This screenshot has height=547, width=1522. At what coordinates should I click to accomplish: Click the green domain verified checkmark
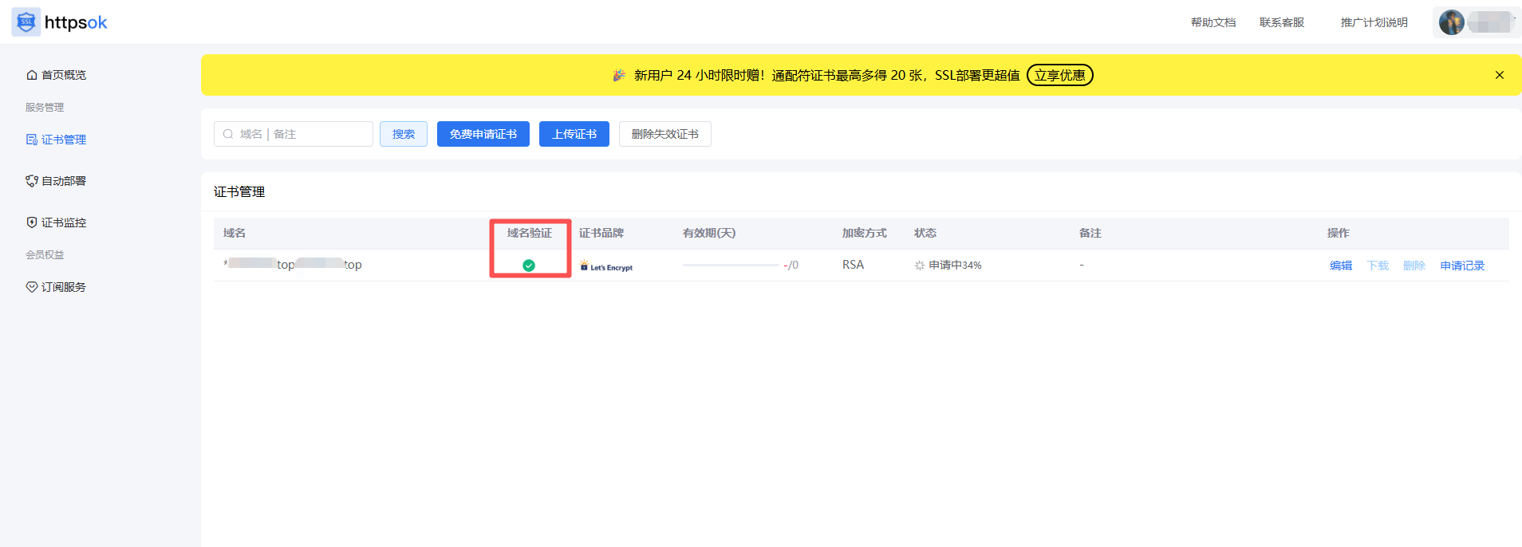[x=529, y=266]
